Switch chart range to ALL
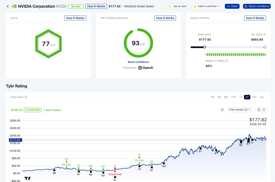 (262, 97)
